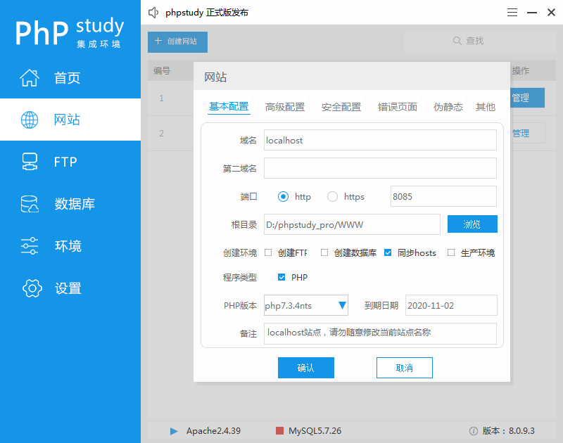Click the 根目录 path field
563x443 pixels.
click(352, 224)
